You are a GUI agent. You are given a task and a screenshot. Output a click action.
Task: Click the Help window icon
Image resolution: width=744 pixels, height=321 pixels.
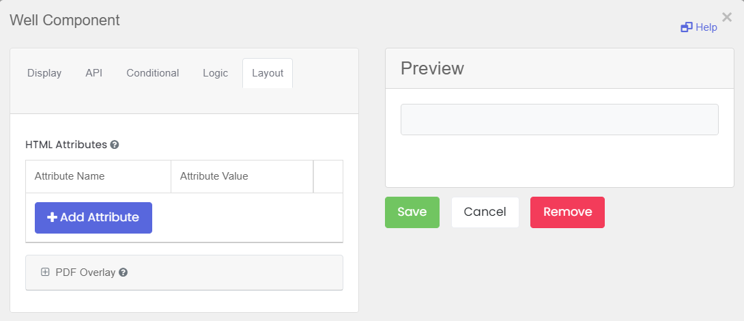686,27
